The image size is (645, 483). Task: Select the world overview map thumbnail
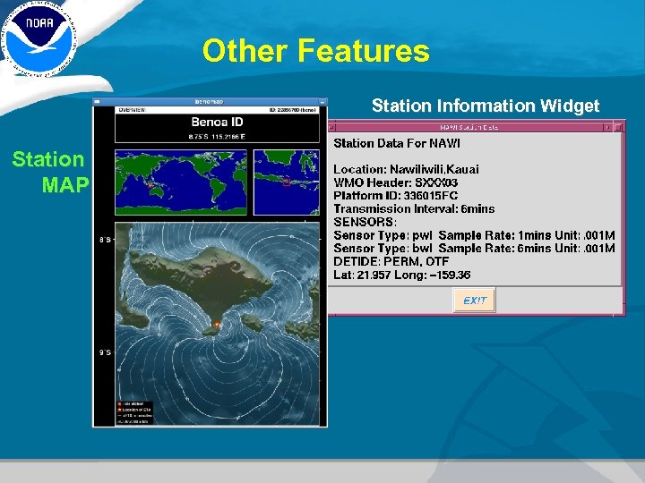click(x=181, y=182)
